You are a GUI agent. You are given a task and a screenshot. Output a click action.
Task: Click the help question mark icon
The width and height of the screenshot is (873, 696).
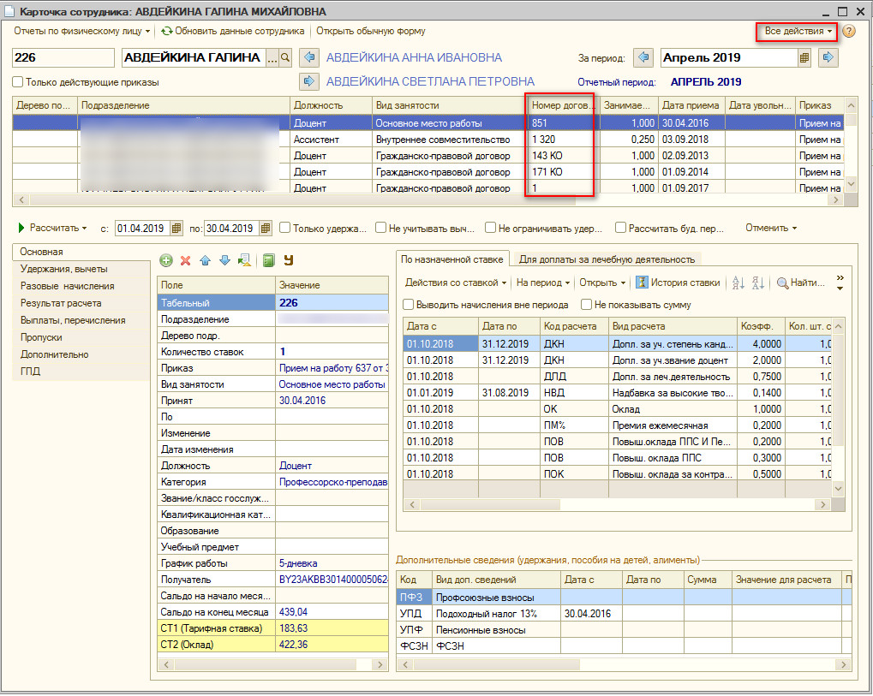click(849, 31)
